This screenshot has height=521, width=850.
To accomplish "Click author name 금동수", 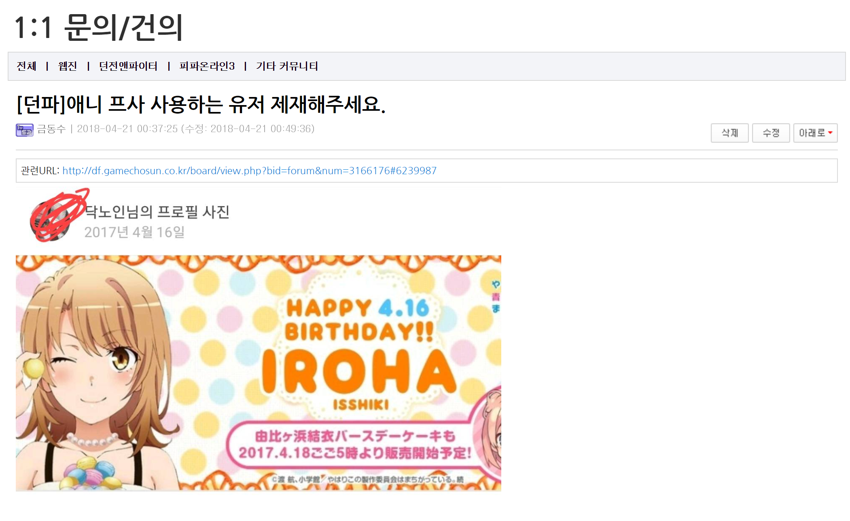I will tap(51, 129).
